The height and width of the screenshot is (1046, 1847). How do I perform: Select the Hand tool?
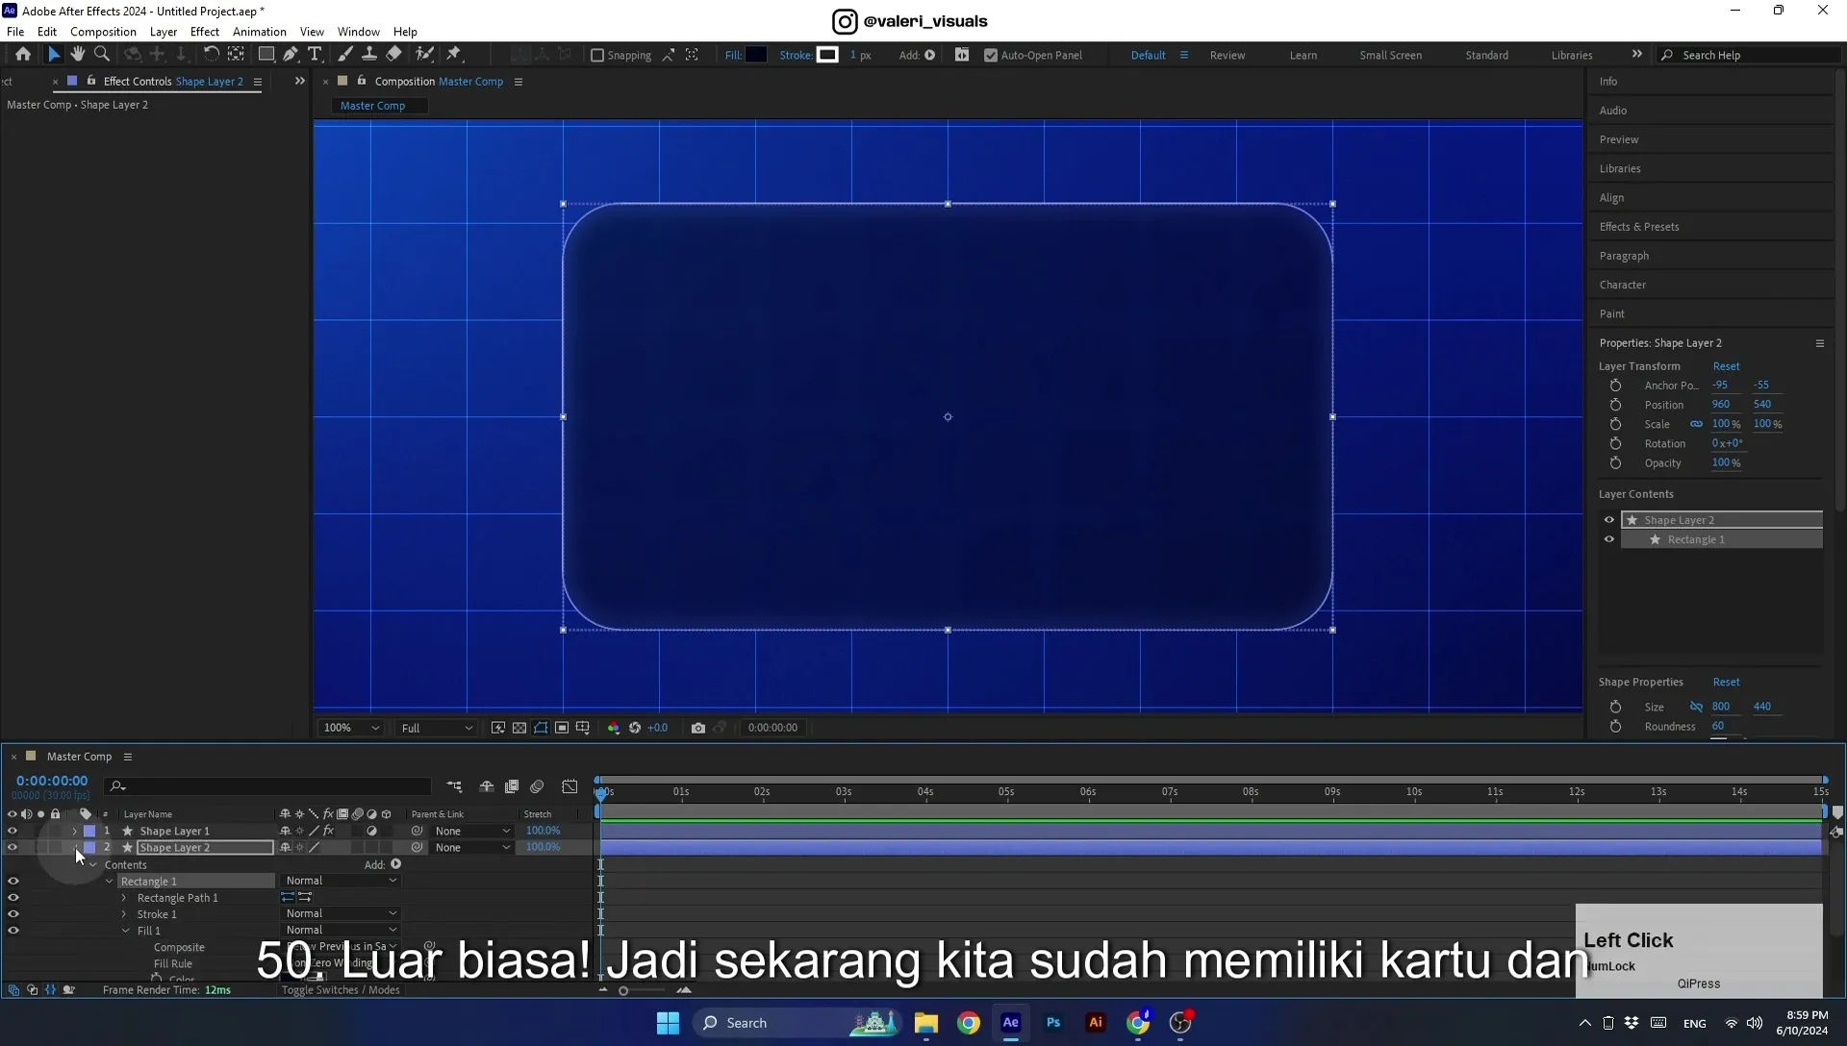pos(77,55)
